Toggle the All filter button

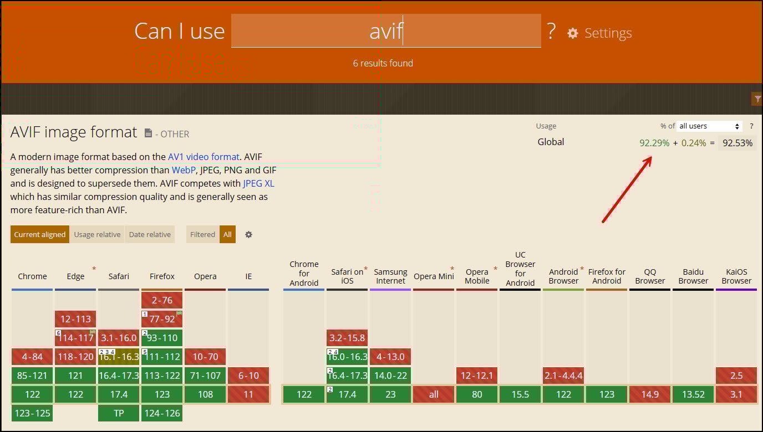(x=227, y=234)
